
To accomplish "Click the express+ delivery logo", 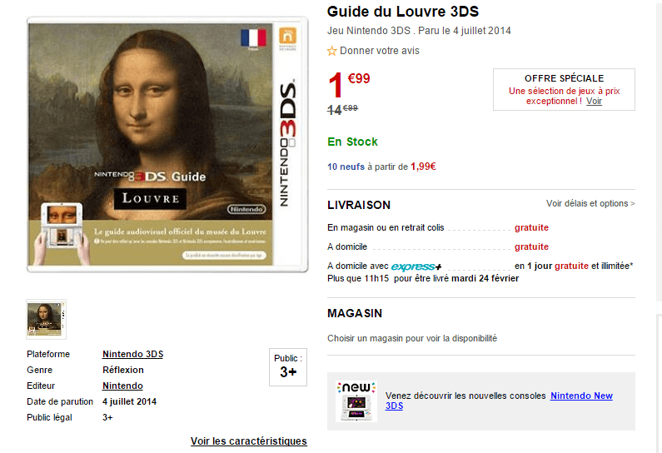I will pyautogui.click(x=416, y=266).
